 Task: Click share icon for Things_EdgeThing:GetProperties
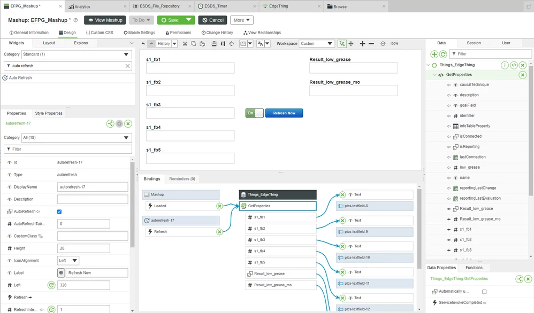(x=520, y=279)
